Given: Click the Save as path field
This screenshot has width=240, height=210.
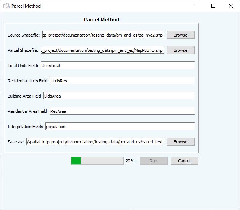Looking at the screenshot, I should (95, 141).
